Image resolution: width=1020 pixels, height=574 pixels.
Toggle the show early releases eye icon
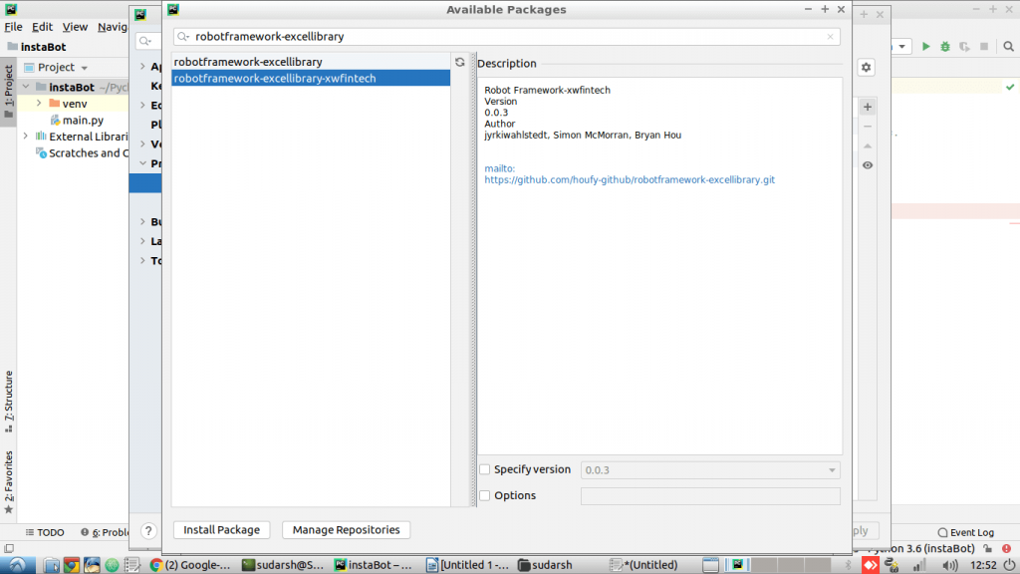(868, 165)
